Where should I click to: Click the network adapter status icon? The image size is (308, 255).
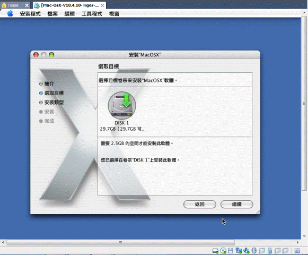[239, 250]
